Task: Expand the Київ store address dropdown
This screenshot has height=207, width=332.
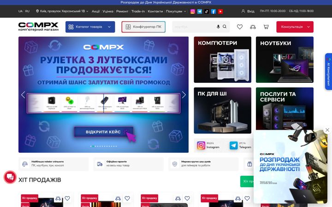Action: pos(62,11)
